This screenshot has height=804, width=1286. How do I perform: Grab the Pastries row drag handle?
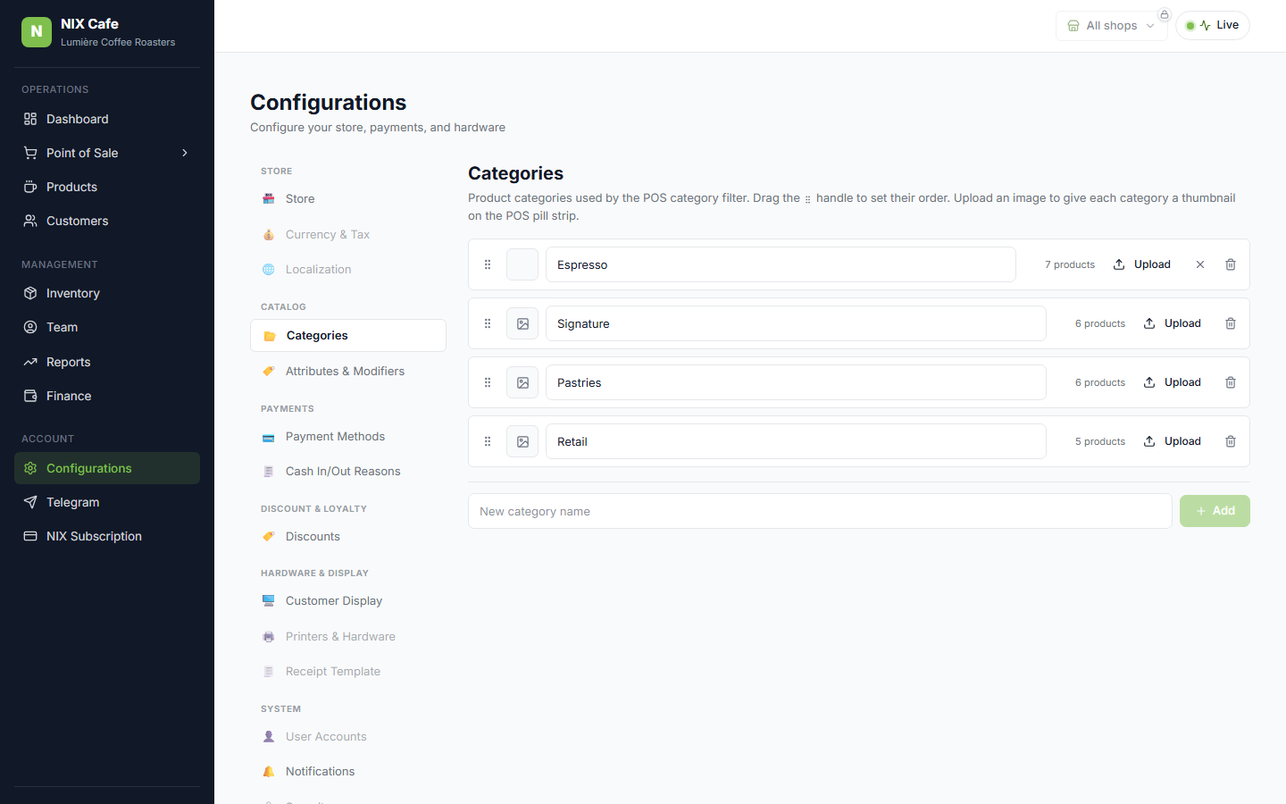(x=488, y=382)
